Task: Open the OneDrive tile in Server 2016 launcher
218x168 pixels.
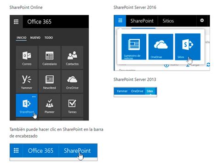Action: coord(161,47)
